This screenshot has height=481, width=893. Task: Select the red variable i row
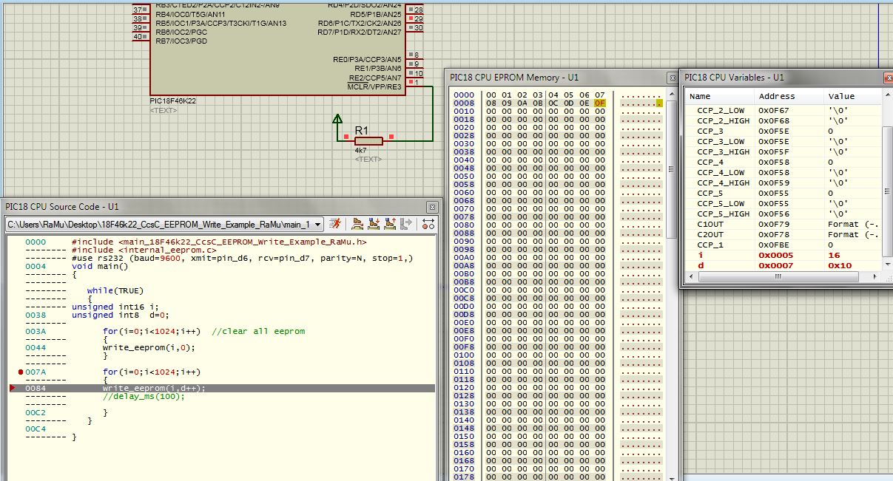tap(783, 255)
